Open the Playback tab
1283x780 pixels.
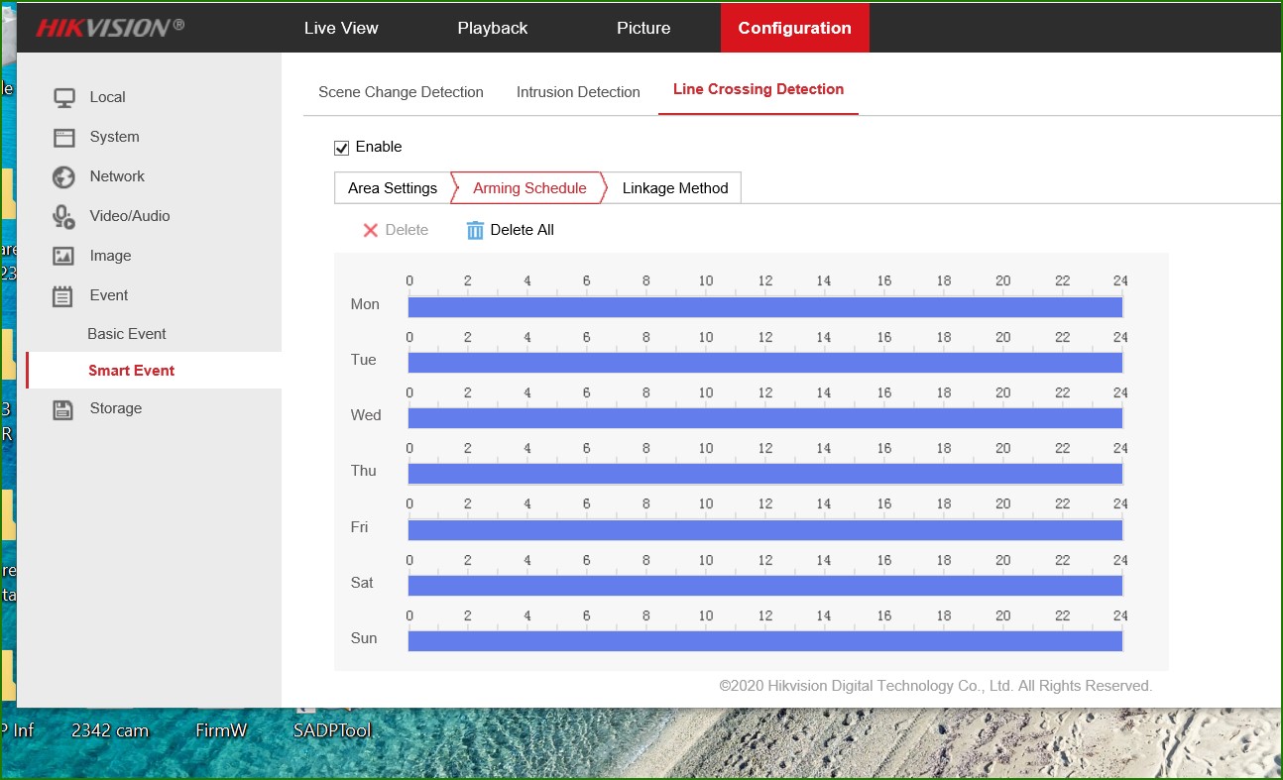[x=492, y=28]
